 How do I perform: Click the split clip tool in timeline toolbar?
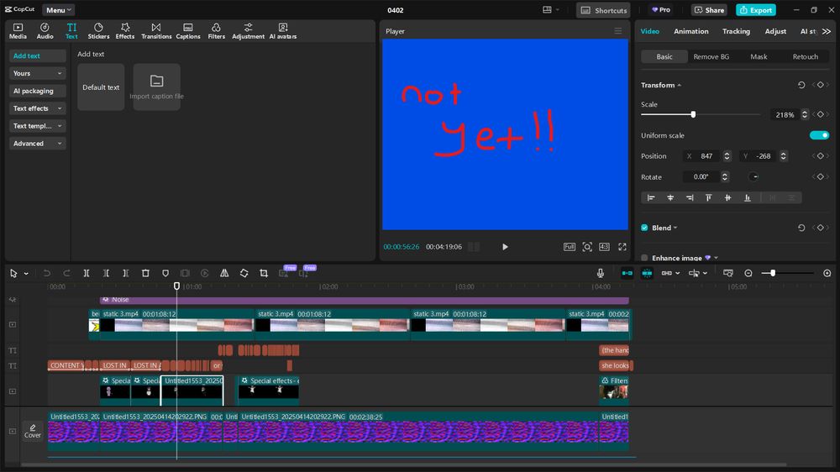pos(87,273)
